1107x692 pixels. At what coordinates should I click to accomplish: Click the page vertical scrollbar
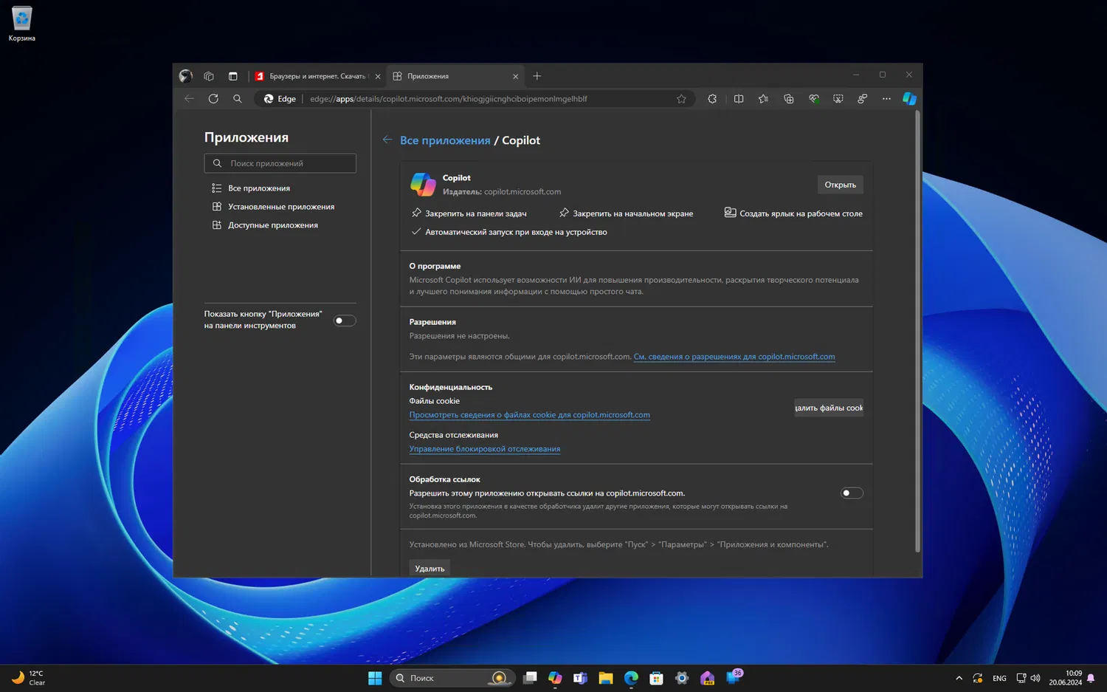coord(917,331)
